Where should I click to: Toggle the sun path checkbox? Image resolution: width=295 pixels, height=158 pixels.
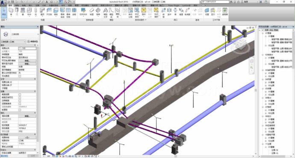(20, 76)
